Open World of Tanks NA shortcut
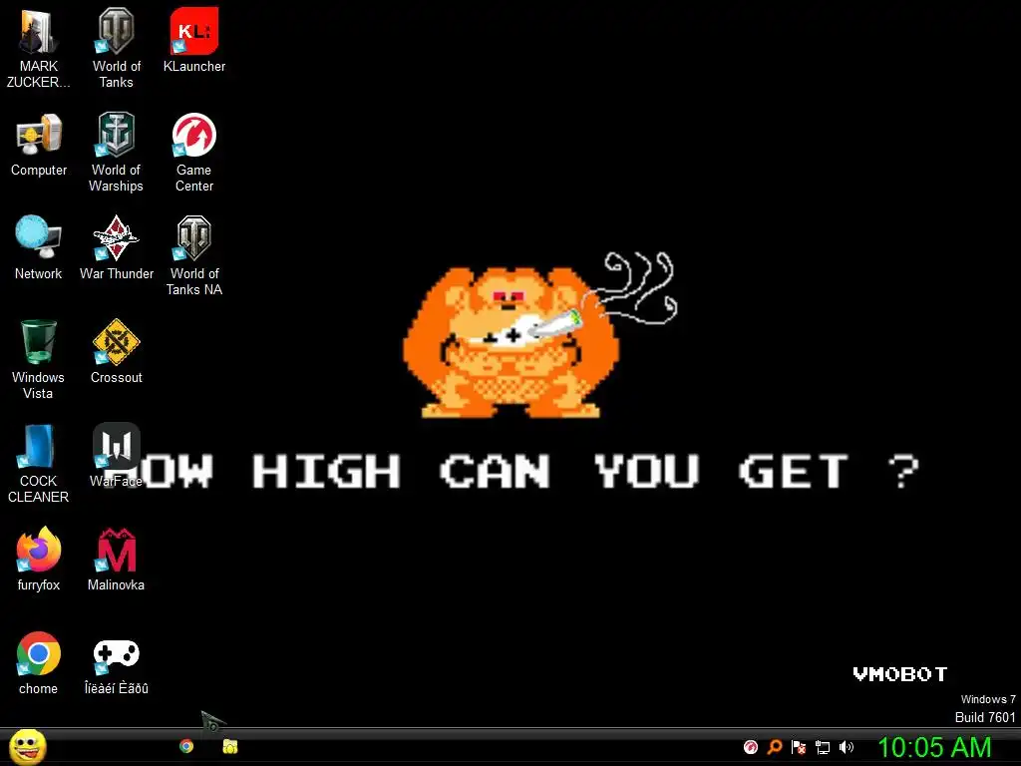The height and width of the screenshot is (766, 1021). click(194, 237)
